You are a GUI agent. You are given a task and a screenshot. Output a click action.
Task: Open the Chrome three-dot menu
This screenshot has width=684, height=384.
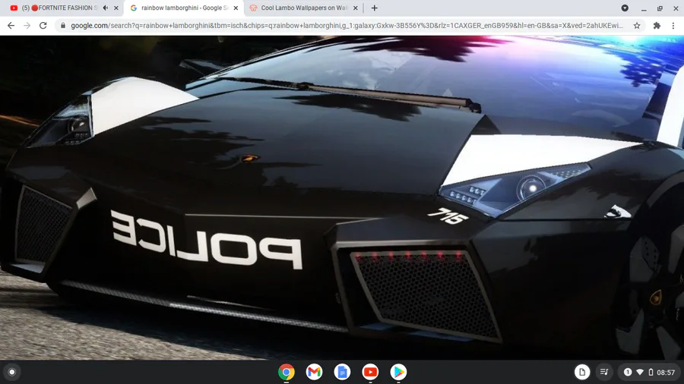click(673, 26)
